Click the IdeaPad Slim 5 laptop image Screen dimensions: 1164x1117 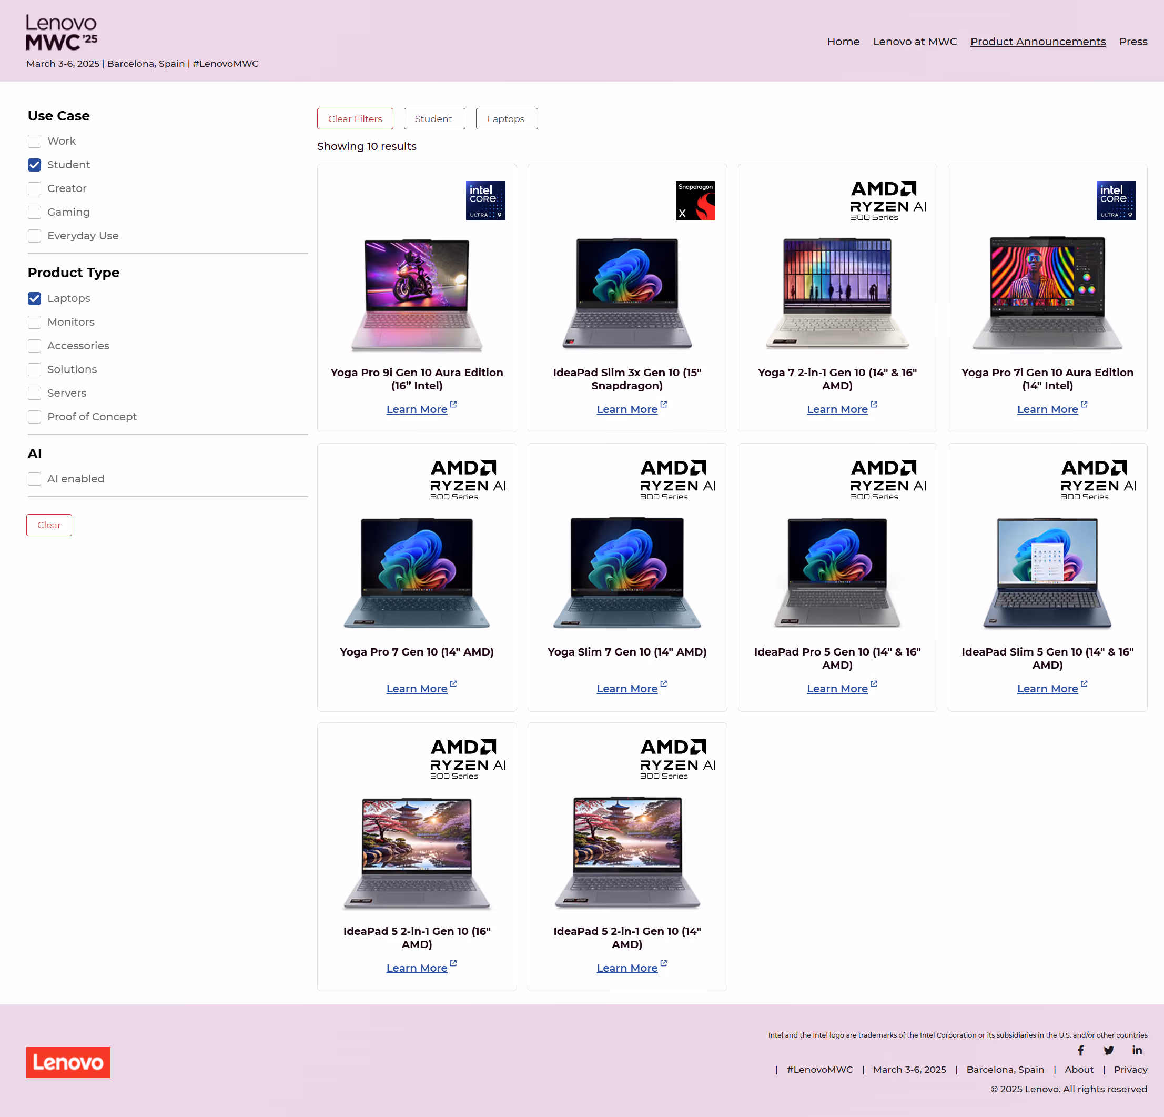pyautogui.click(x=1048, y=573)
